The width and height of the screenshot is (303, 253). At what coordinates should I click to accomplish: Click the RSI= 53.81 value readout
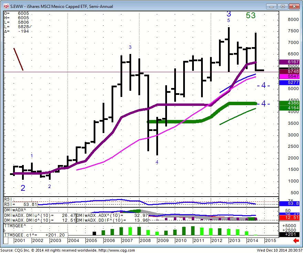tap(21, 205)
